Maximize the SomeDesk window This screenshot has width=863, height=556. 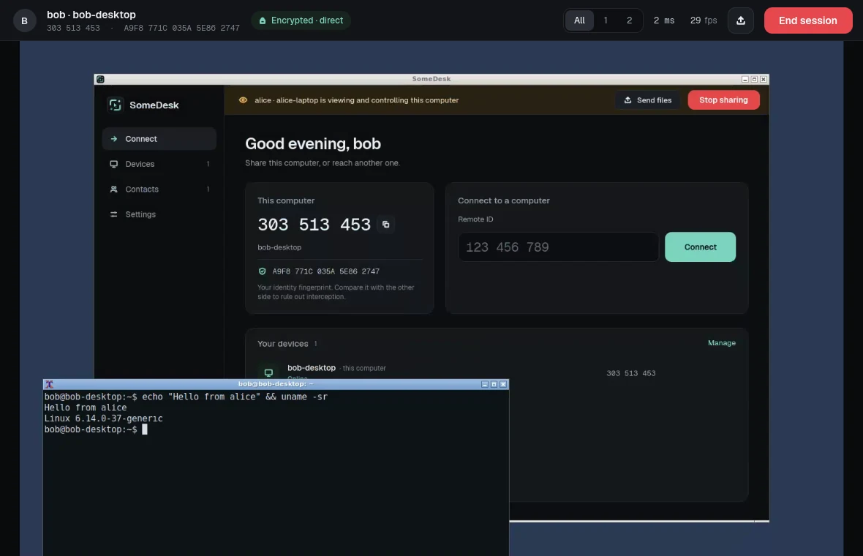coord(754,79)
